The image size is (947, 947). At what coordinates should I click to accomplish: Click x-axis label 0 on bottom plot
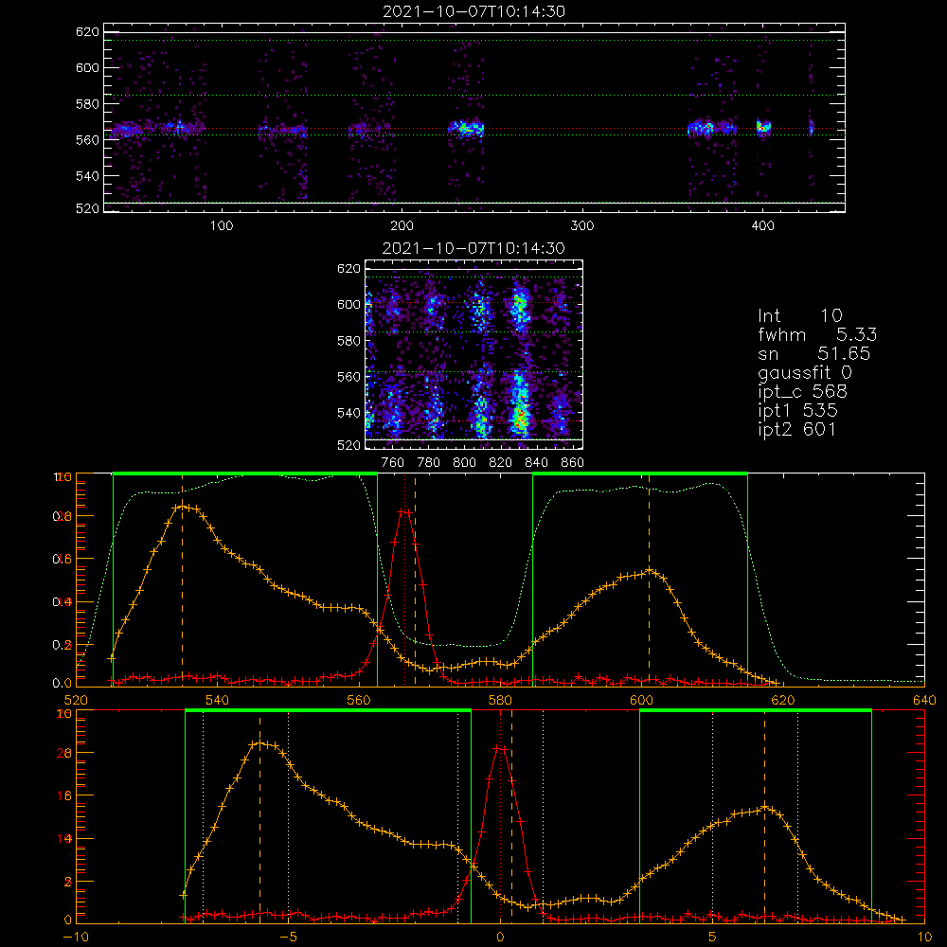(x=500, y=938)
